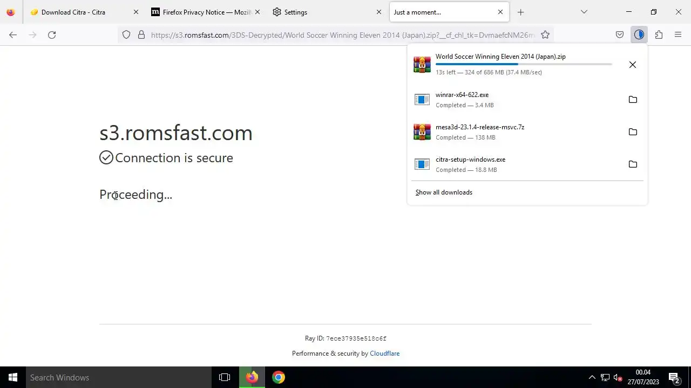
Task: Save page to Pocket icon
Action: [620, 34]
